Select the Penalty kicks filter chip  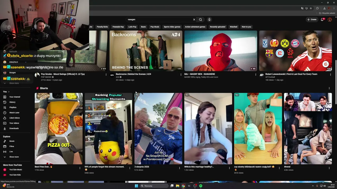102,27
